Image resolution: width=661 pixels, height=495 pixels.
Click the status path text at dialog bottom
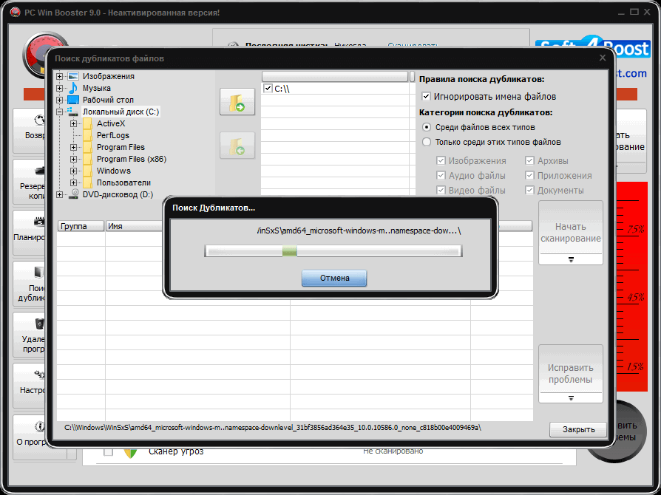click(x=272, y=428)
